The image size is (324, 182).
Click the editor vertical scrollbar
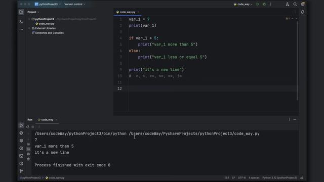pyautogui.click(x=297, y=61)
